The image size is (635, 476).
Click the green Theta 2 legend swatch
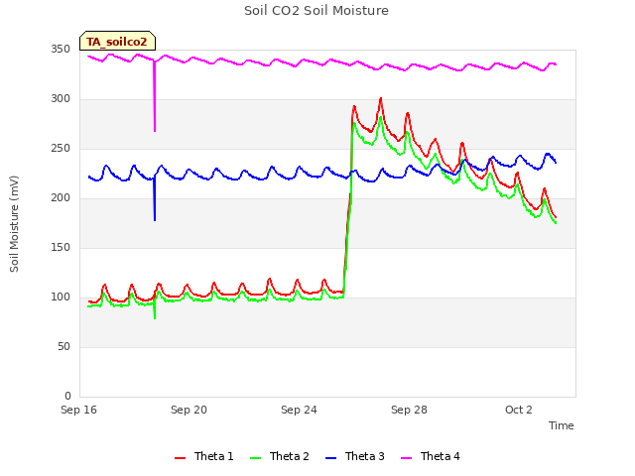pos(256,458)
